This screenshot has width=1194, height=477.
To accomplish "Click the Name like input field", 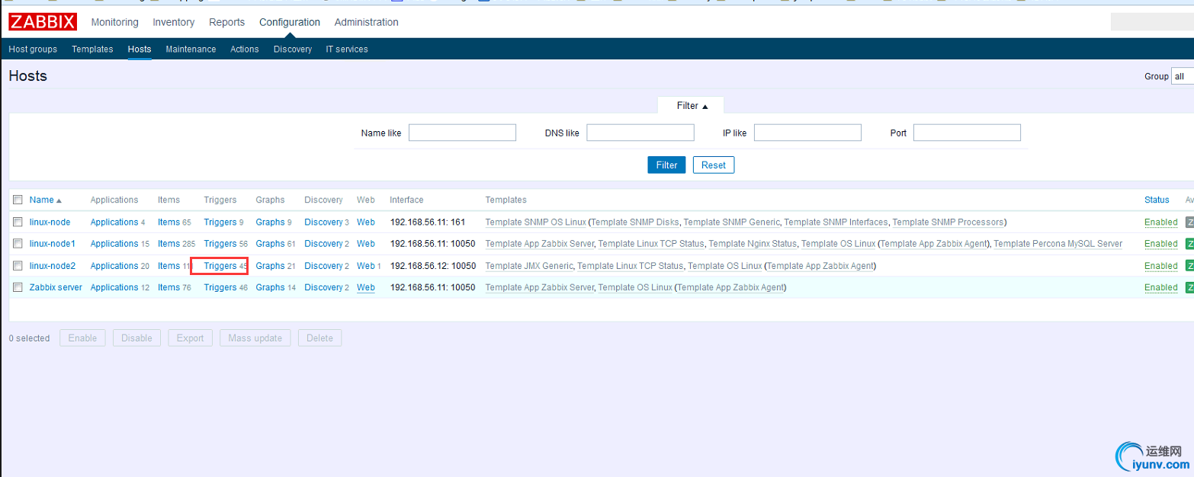I will pos(463,133).
